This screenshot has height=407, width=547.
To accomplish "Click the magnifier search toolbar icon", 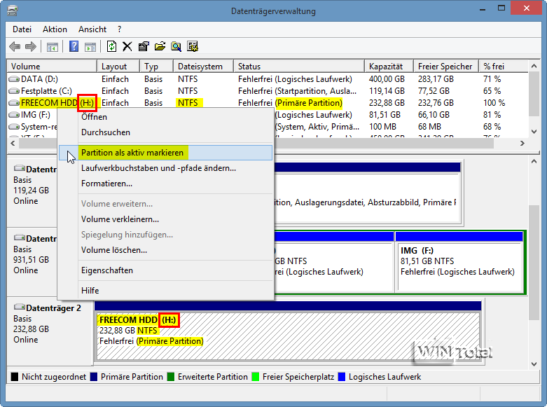I will [176, 47].
